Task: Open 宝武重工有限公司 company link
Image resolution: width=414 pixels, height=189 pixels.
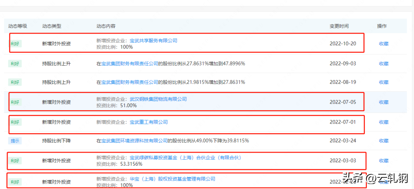Action: (x=149, y=122)
